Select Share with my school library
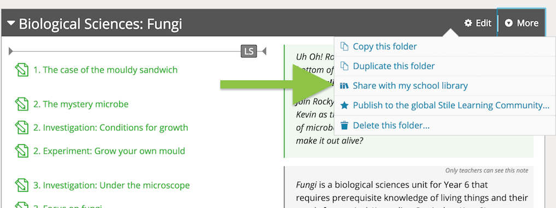The image size is (556, 208). point(410,86)
